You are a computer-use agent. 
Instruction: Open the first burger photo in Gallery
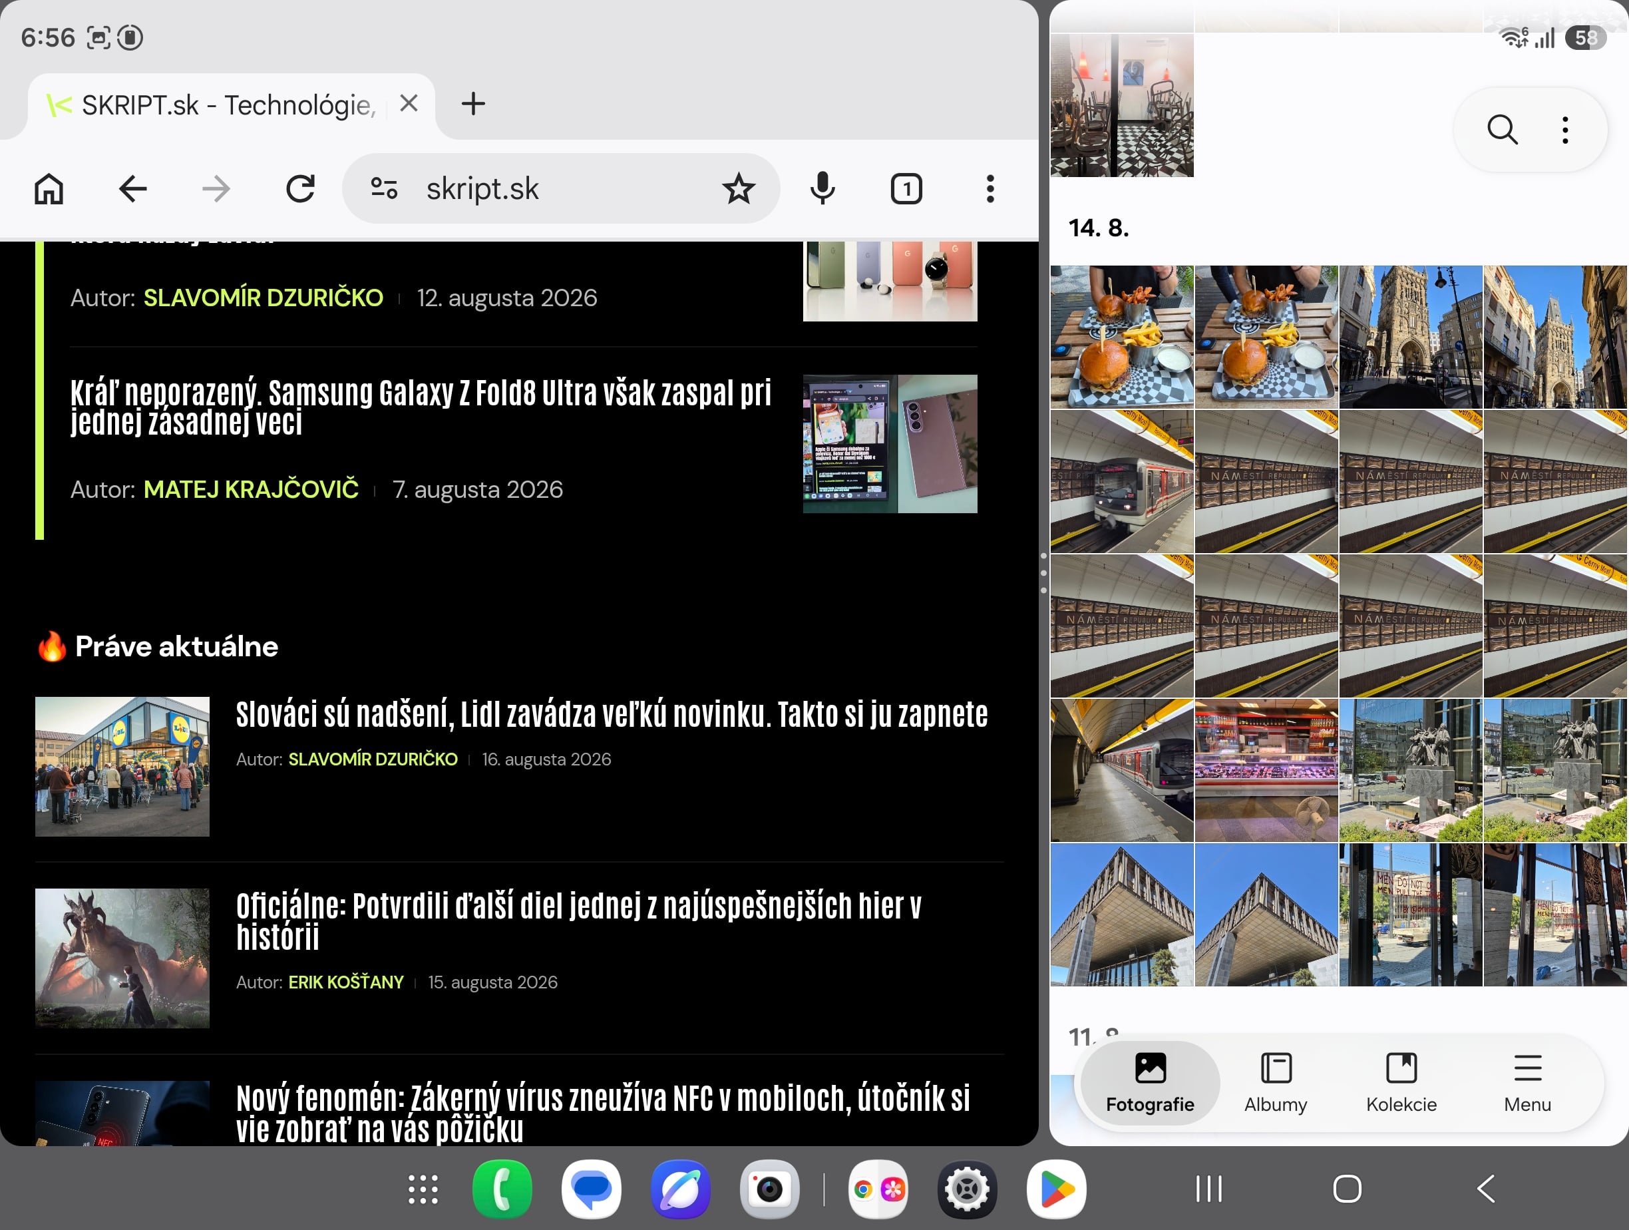point(1121,337)
